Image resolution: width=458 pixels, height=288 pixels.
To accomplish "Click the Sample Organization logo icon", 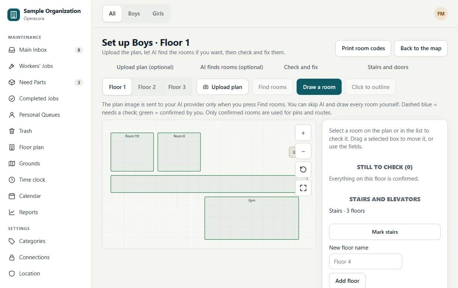I will [14, 15].
